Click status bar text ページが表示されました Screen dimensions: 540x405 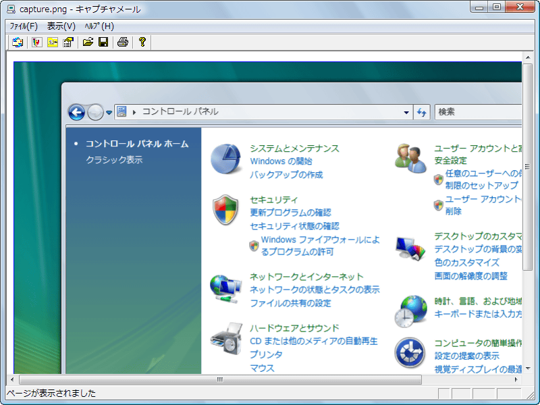click(51, 393)
